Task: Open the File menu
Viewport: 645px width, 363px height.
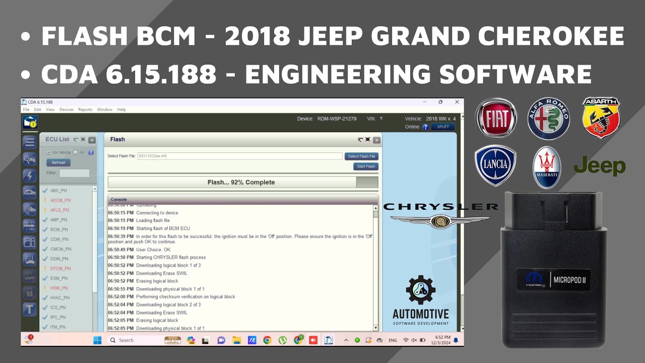Action: coord(26,109)
